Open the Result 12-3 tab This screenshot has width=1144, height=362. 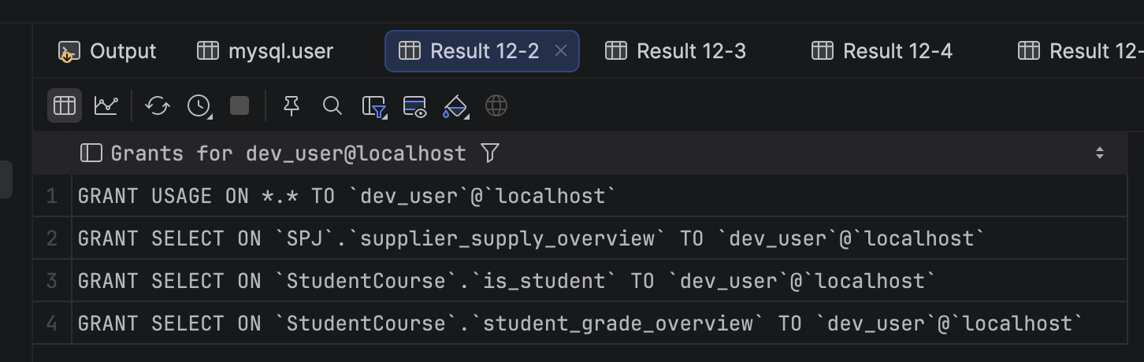pyautogui.click(x=676, y=51)
